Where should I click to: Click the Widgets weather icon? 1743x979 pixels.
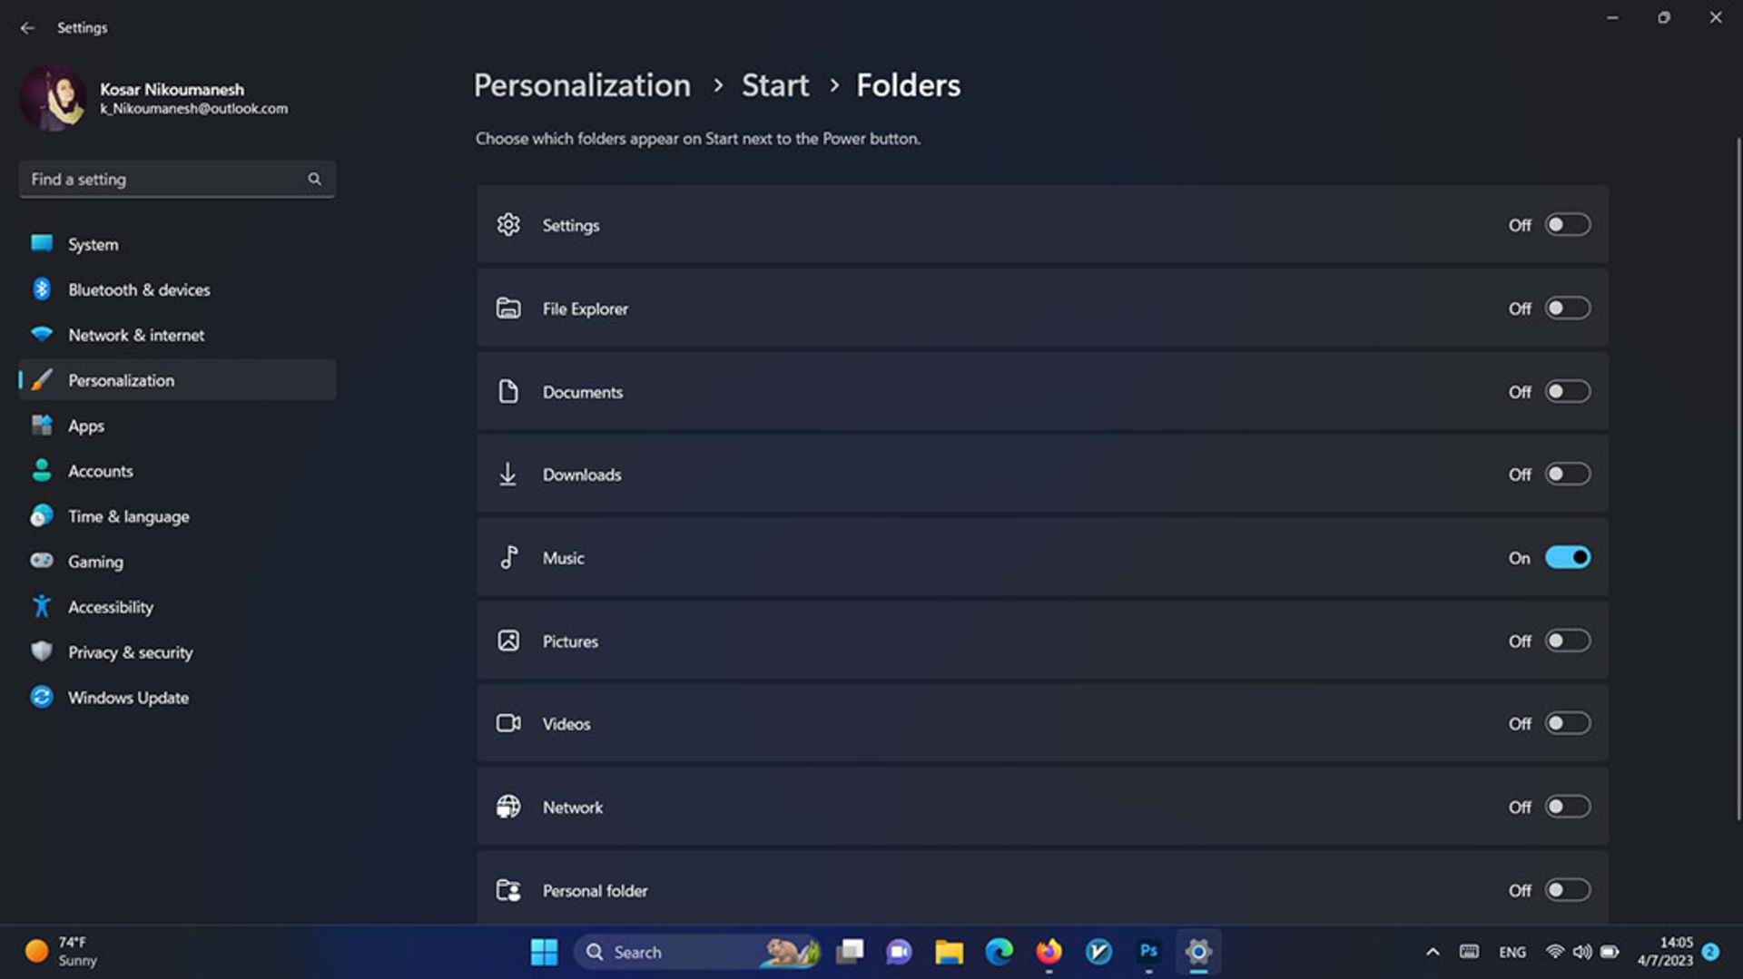[x=36, y=951]
